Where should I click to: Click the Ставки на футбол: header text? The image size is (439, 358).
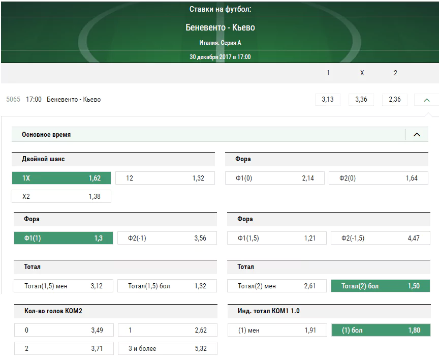[x=220, y=9]
